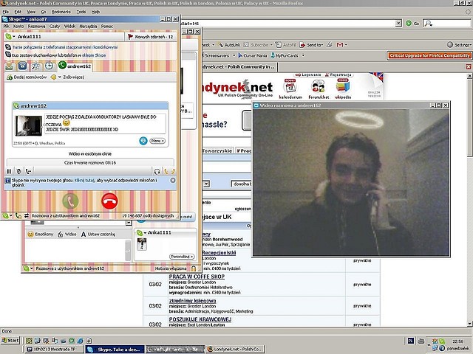Open the Plik menu in Skype
This screenshot has height=354, width=473.
tap(7, 27)
